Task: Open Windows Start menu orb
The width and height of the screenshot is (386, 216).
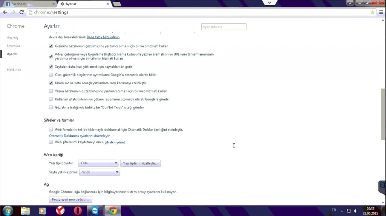Action: pyautogui.click(x=8, y=210)
